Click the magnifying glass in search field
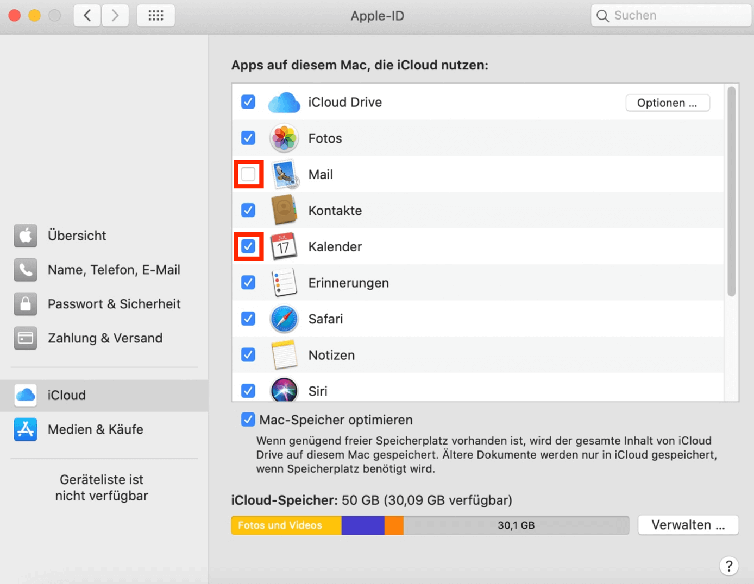Image resolution: width=754 pixels, height=584 pixels. [602, 16]
